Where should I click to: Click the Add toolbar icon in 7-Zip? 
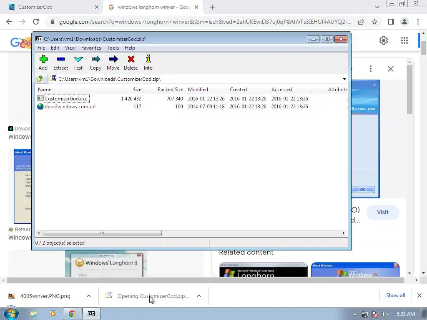43,63
